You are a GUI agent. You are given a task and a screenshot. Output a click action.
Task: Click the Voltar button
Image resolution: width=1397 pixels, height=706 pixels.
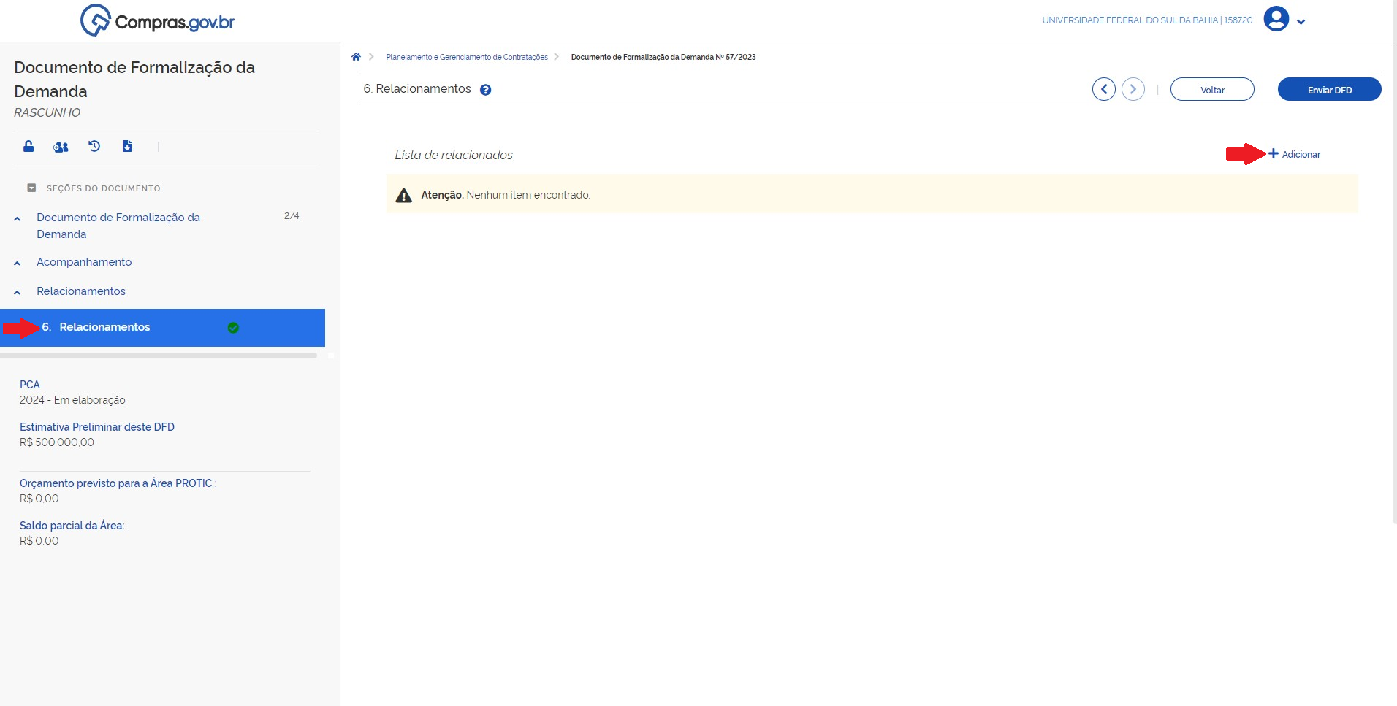[1211, 90]
